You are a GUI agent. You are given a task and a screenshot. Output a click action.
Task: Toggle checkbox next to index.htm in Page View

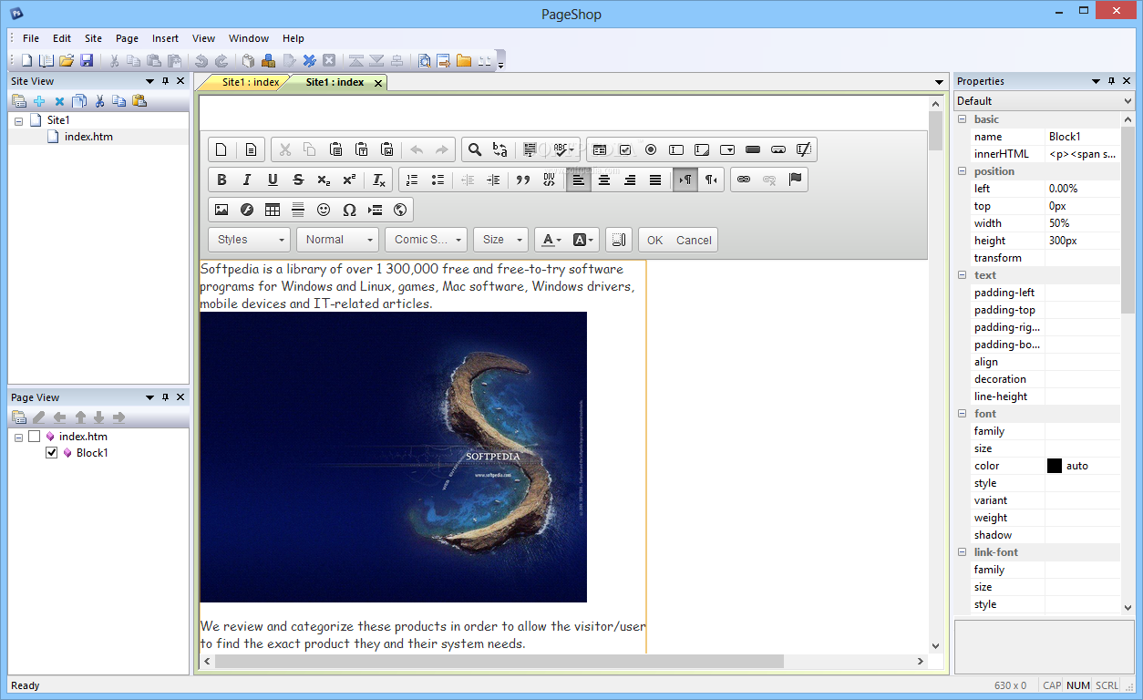[x=35, y=437]
